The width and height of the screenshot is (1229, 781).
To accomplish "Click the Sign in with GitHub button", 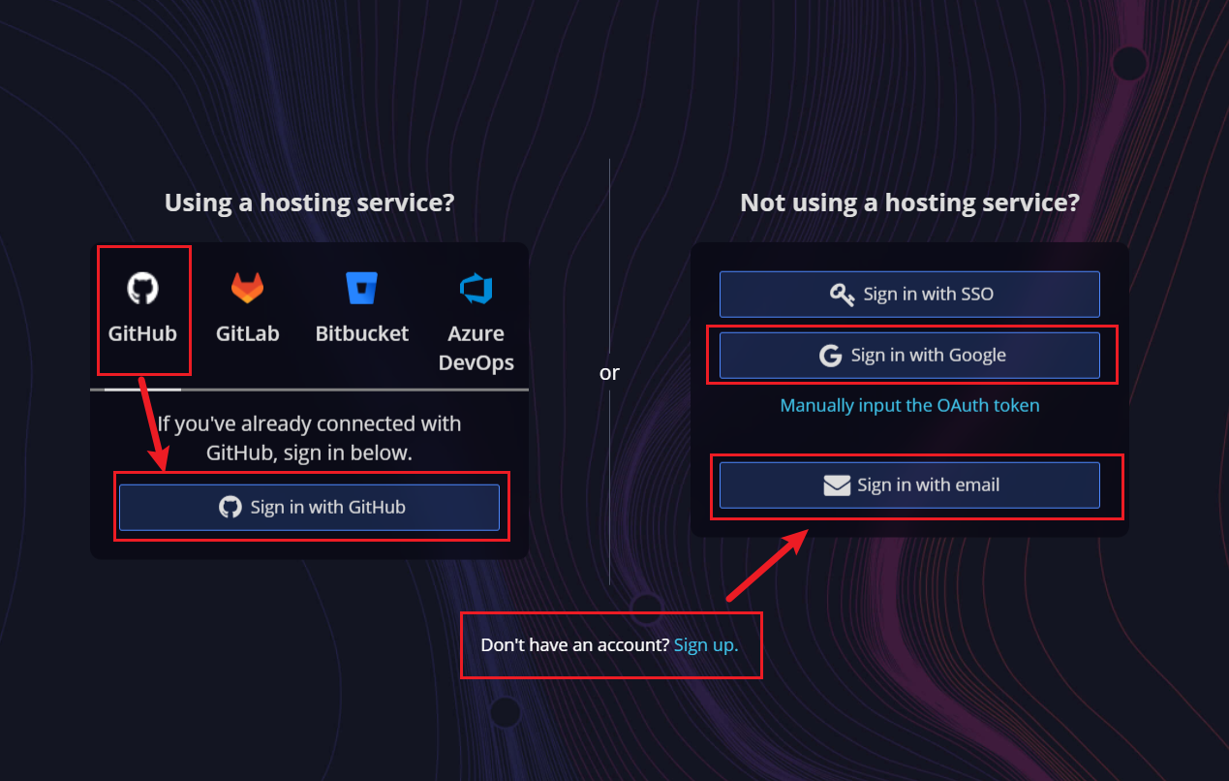I will pos(309,507).
